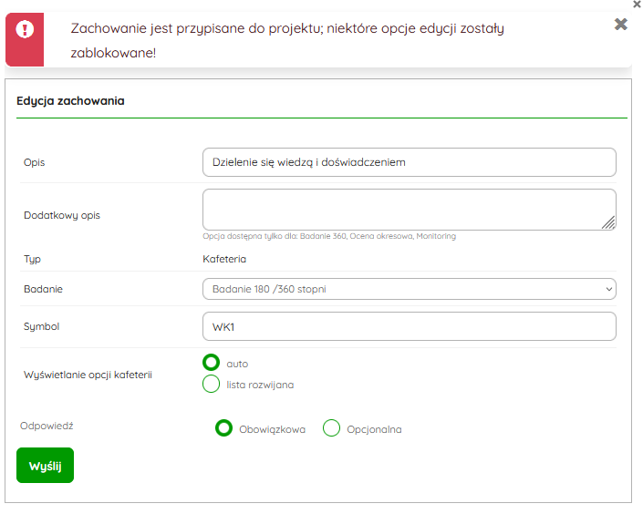Screen dimensions: 643x514
Task: Select the "auto" display option
Action: tap(212, 363)
